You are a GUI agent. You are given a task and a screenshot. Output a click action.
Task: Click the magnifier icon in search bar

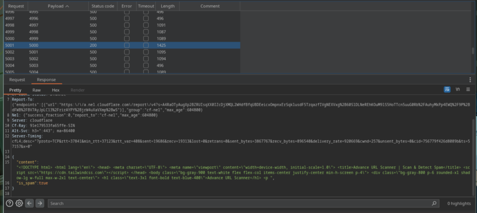point(434,203)
